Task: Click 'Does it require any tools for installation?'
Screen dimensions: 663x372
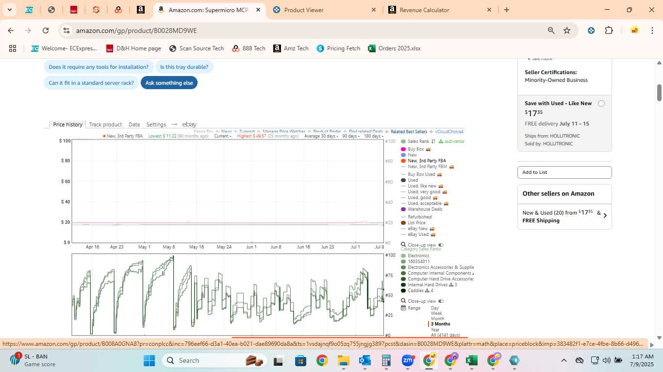Action: click(99, 67)
